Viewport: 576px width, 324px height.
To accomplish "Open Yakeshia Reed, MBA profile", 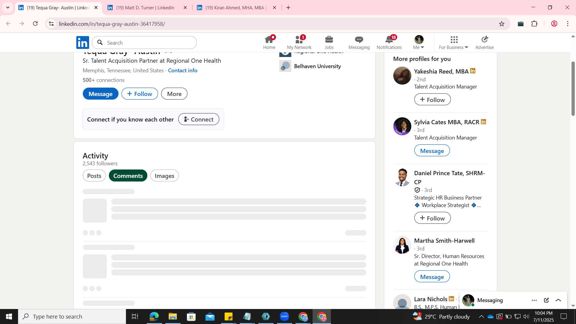I will pos(441,71).
